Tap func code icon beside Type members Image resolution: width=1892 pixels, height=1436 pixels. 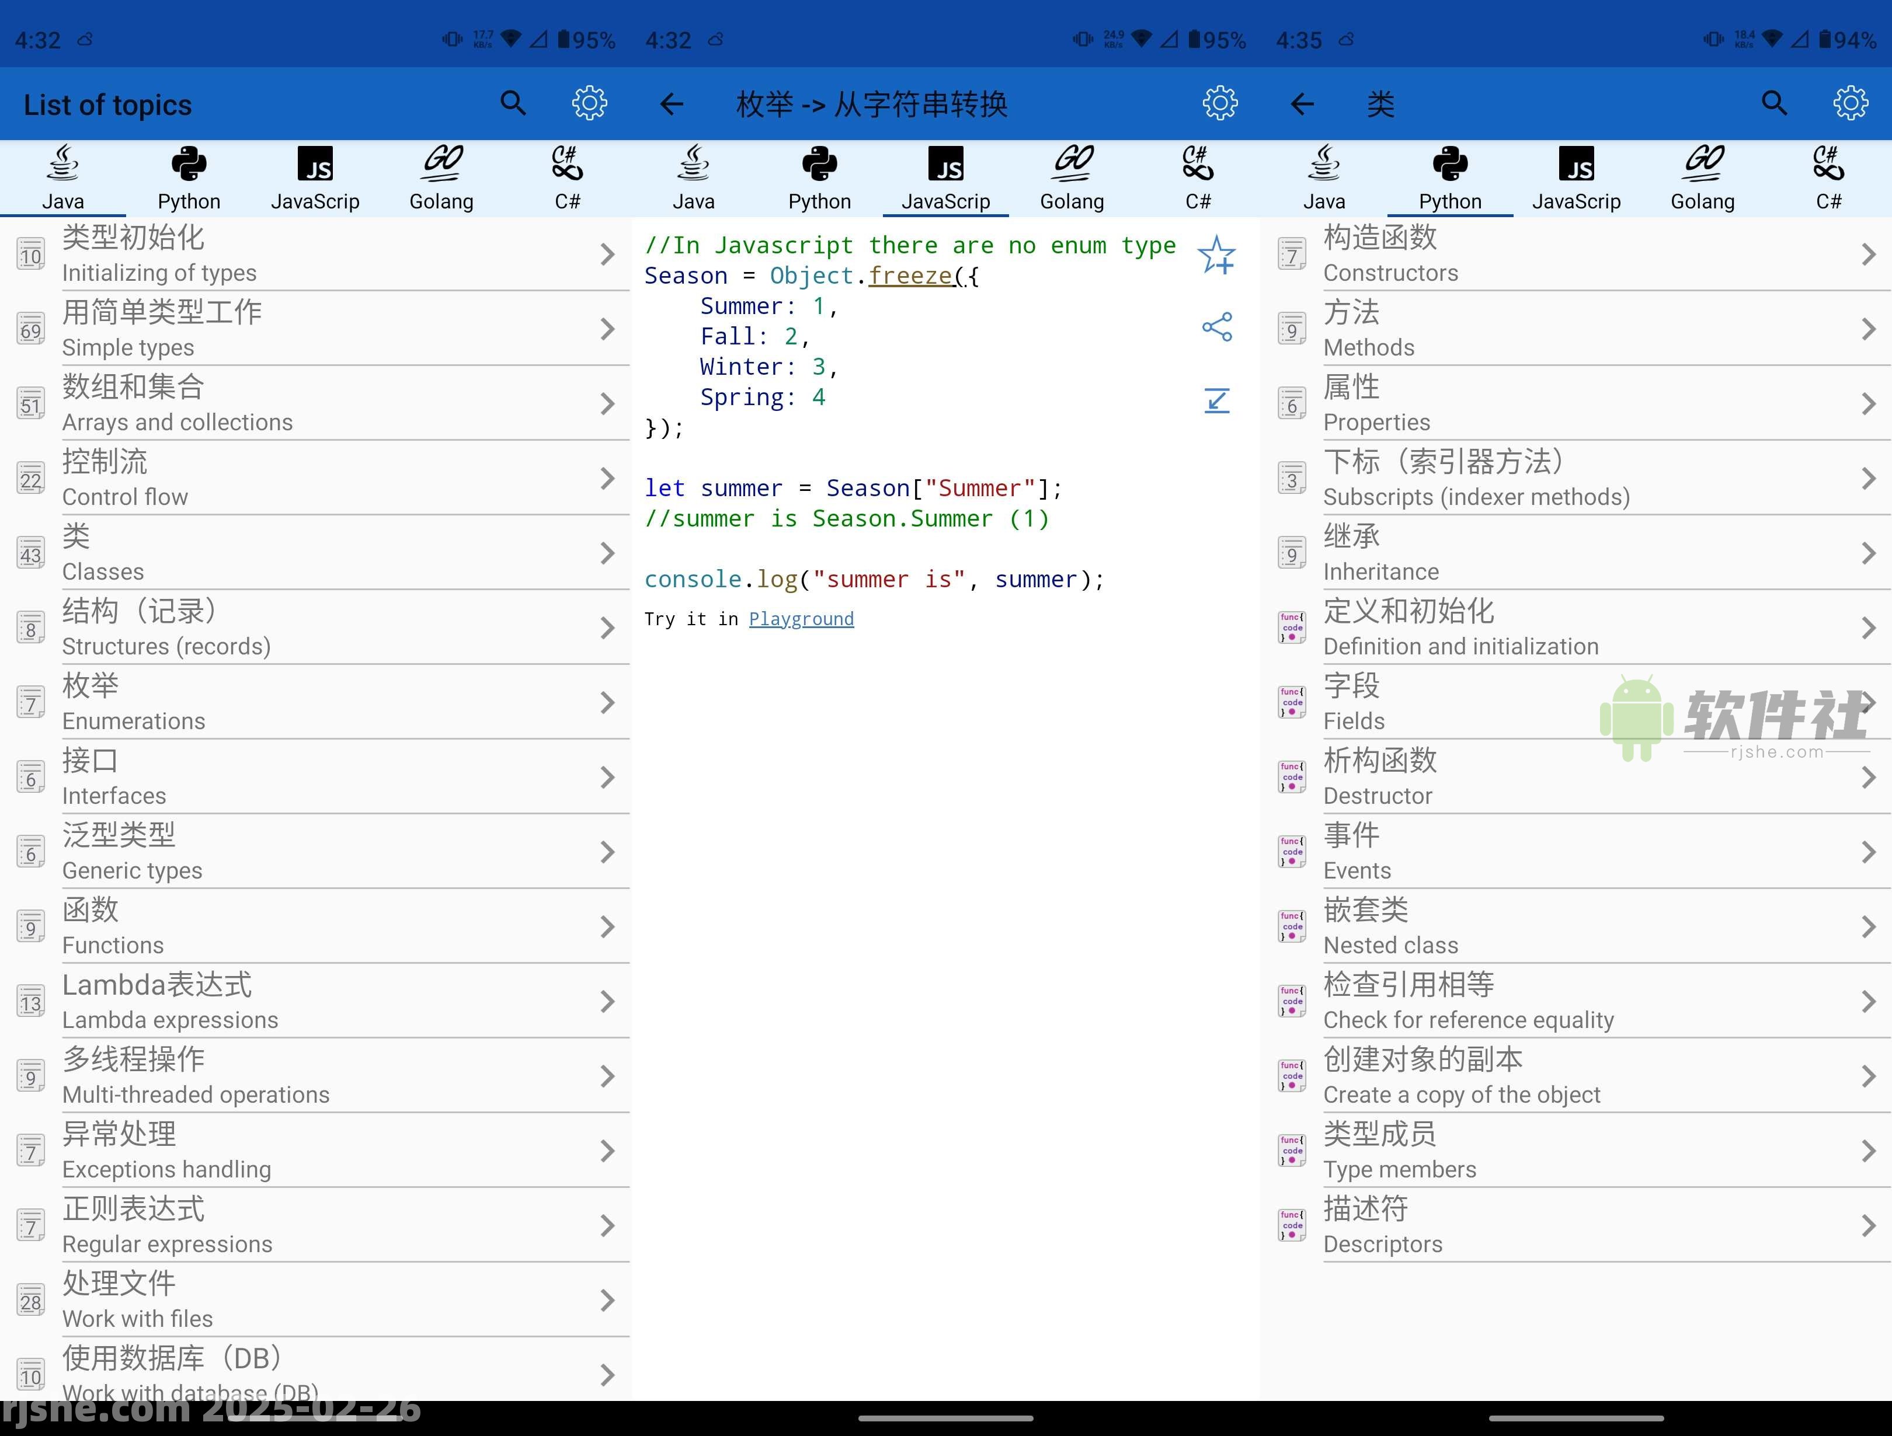(1292, 1151)
